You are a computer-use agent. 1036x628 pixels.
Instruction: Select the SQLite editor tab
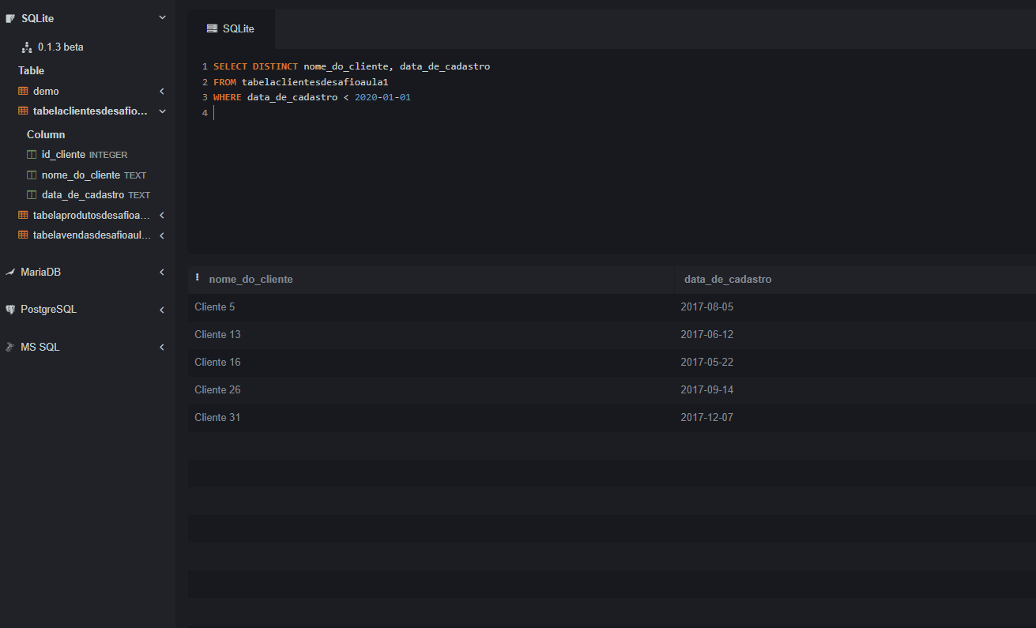tap(232, 28)
